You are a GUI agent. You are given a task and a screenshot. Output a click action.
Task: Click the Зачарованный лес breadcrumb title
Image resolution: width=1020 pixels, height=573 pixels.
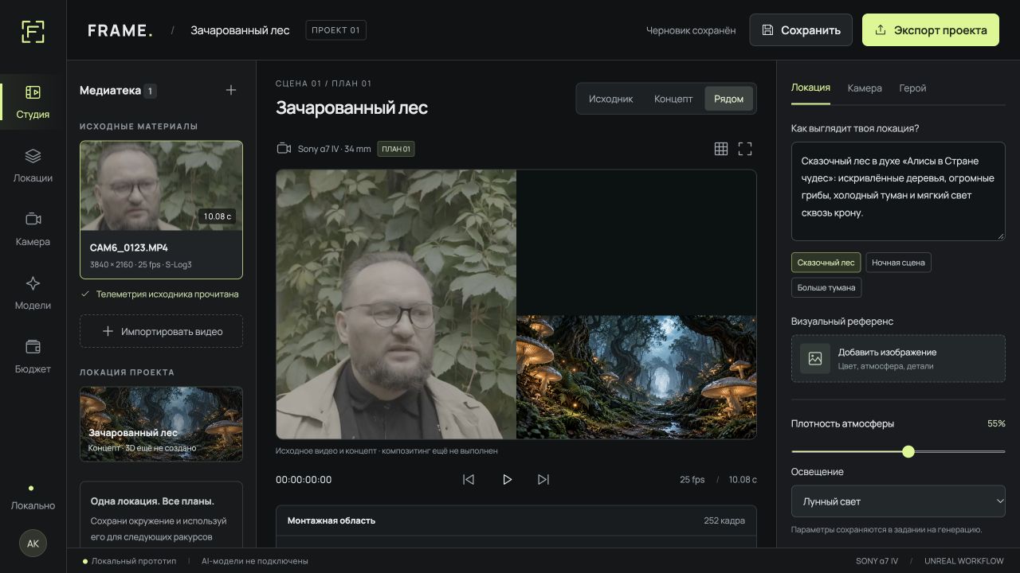240,30
